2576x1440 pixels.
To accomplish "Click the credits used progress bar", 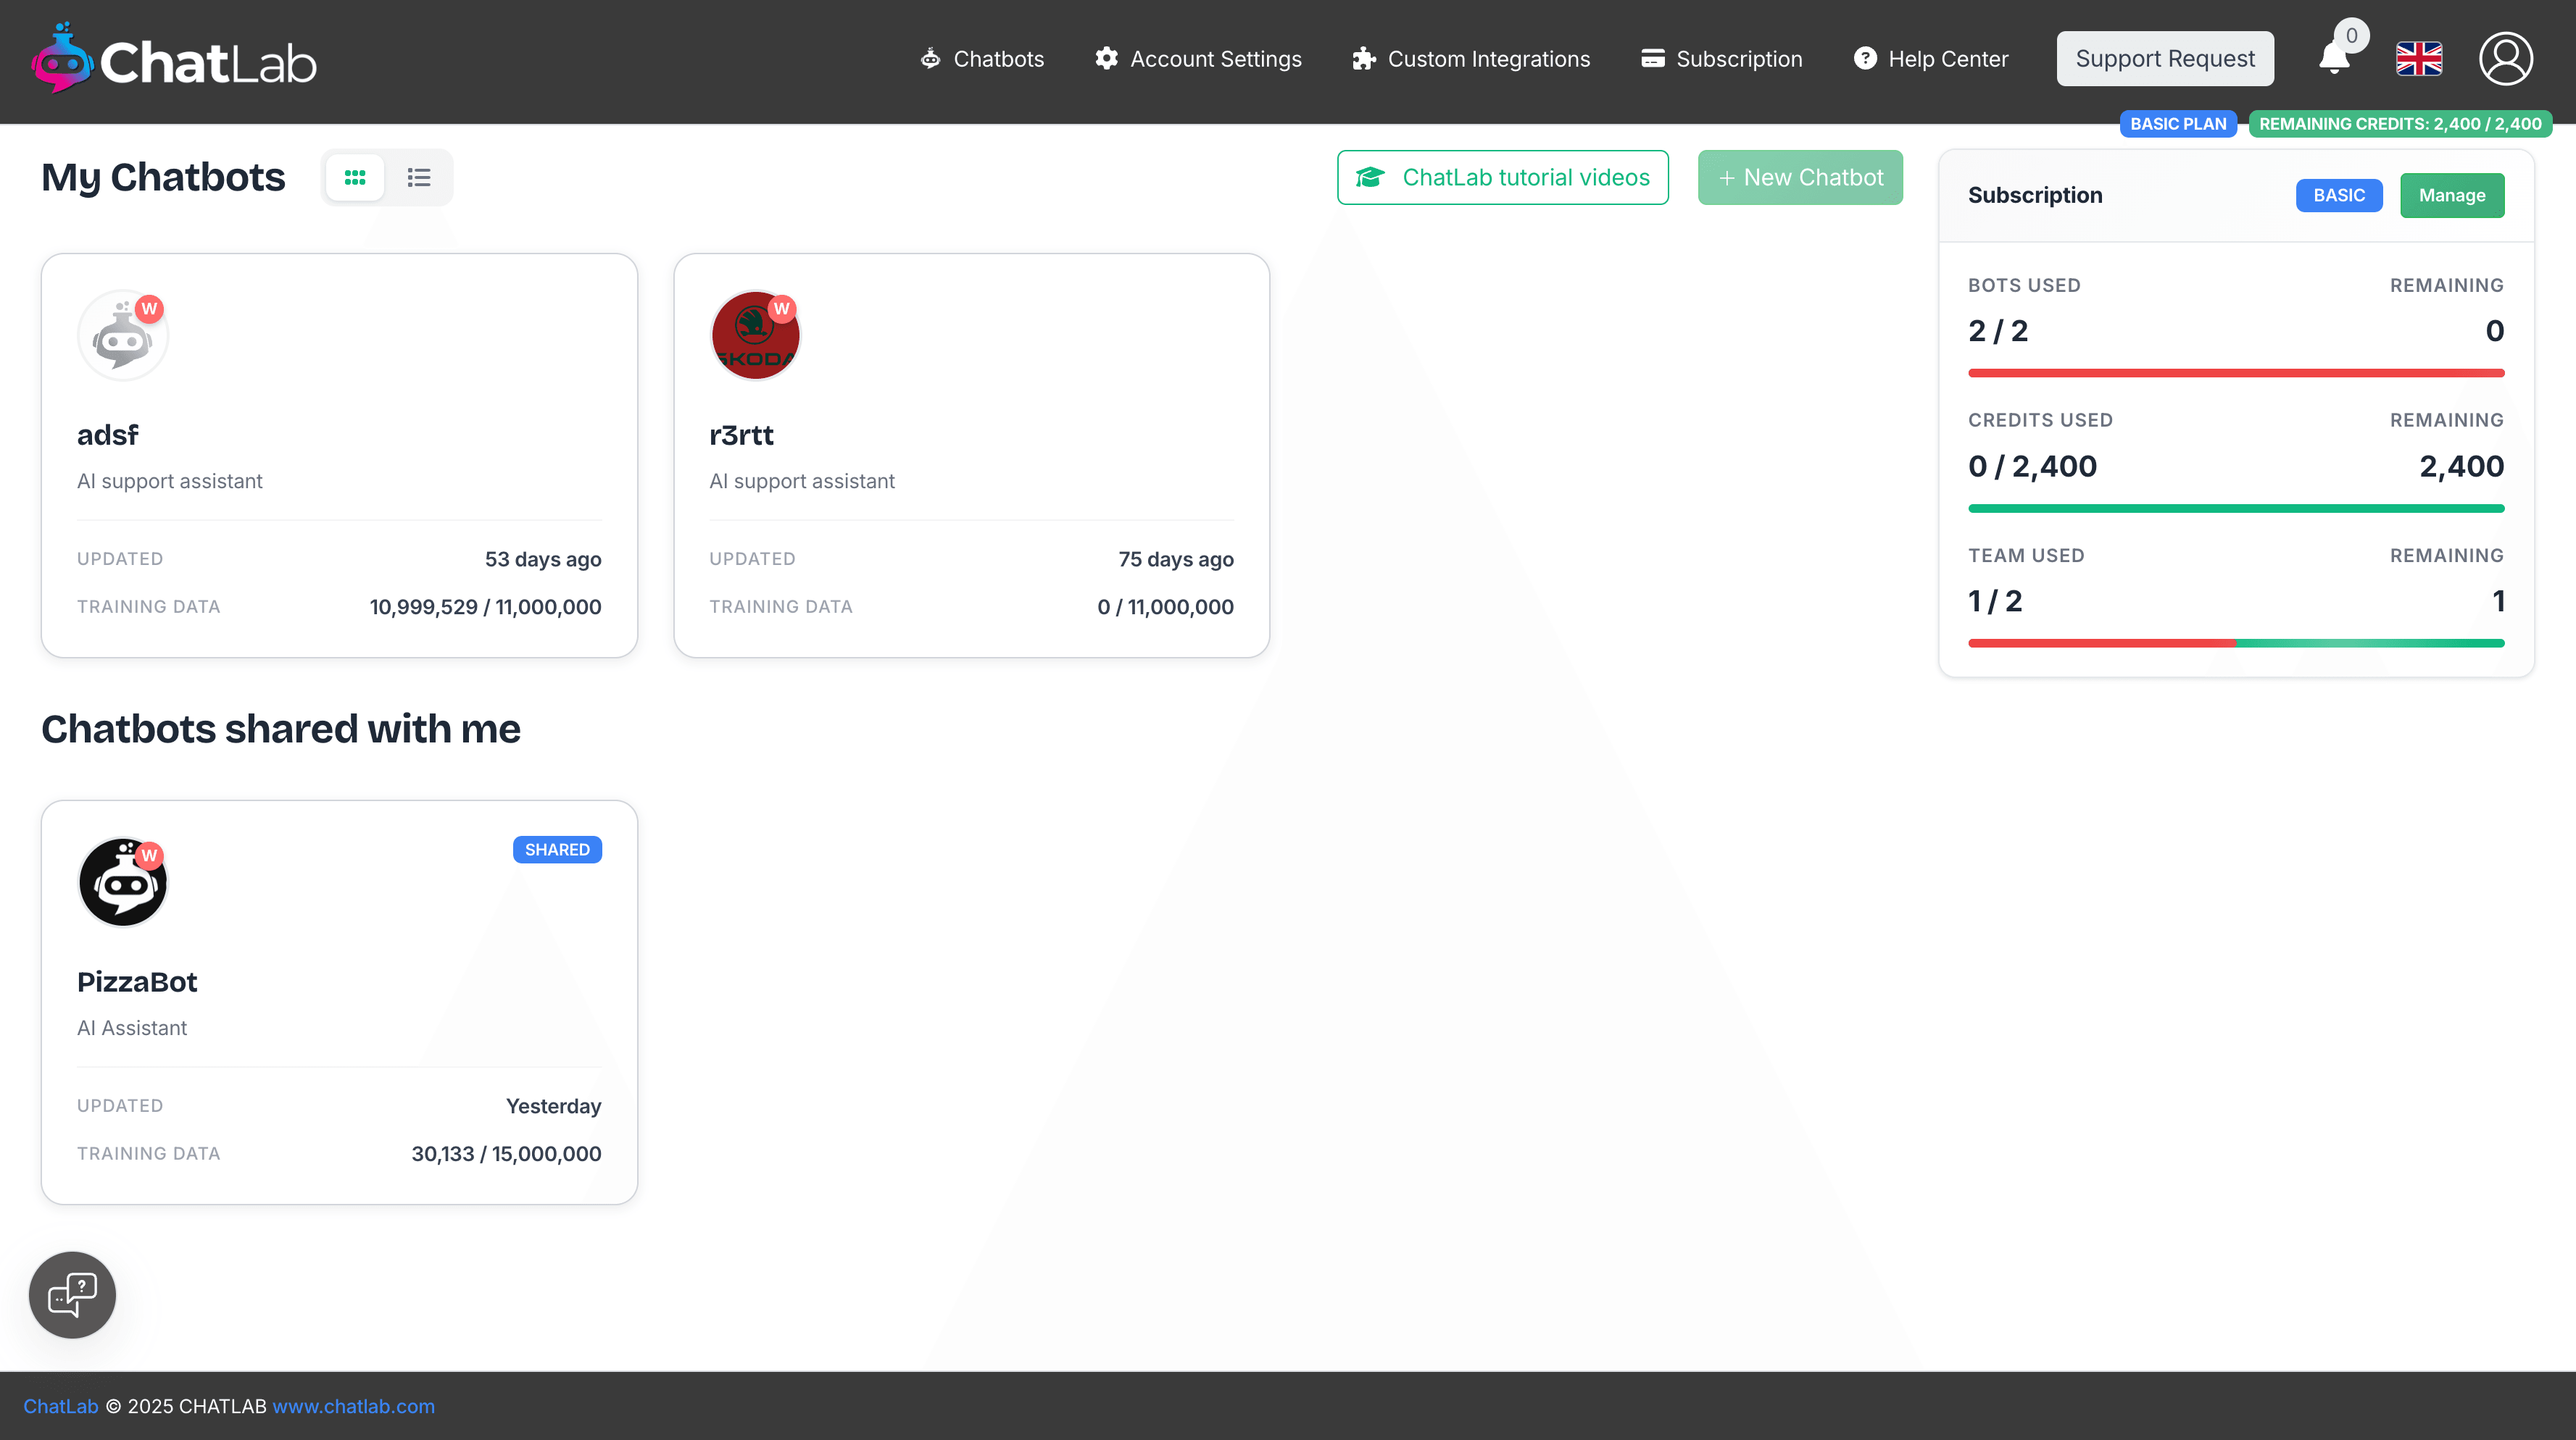I will 2235,508.
